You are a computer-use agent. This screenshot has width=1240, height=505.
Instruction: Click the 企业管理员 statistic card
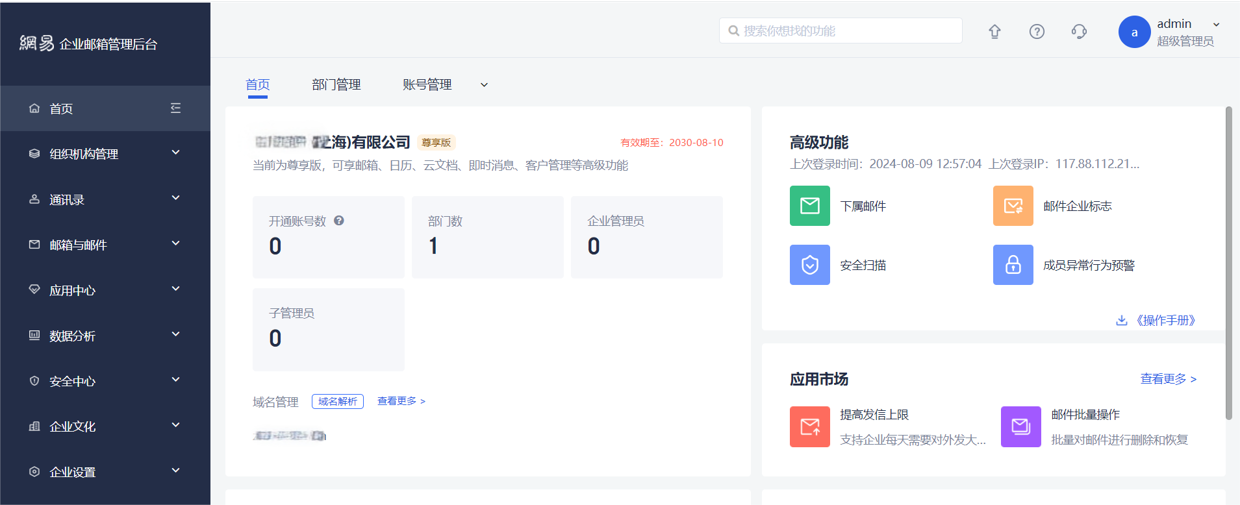pyautogui.click(x=647, y=237)
